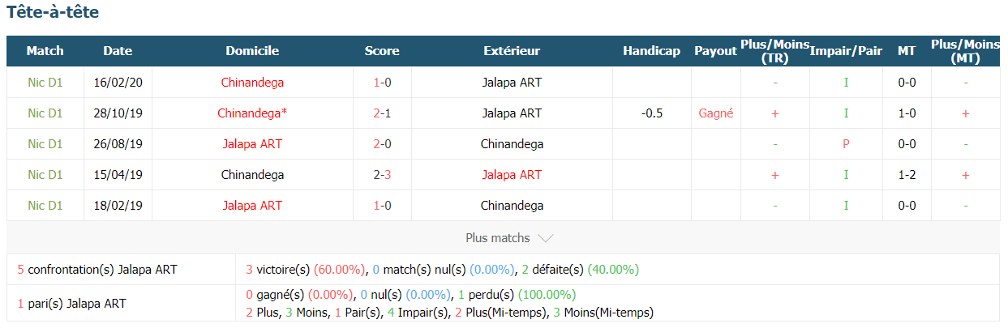Image resolution: width=1008 pixels, height=328 pixels.
Task: Click the Impair/Pair column header
Action: [846, 51]
